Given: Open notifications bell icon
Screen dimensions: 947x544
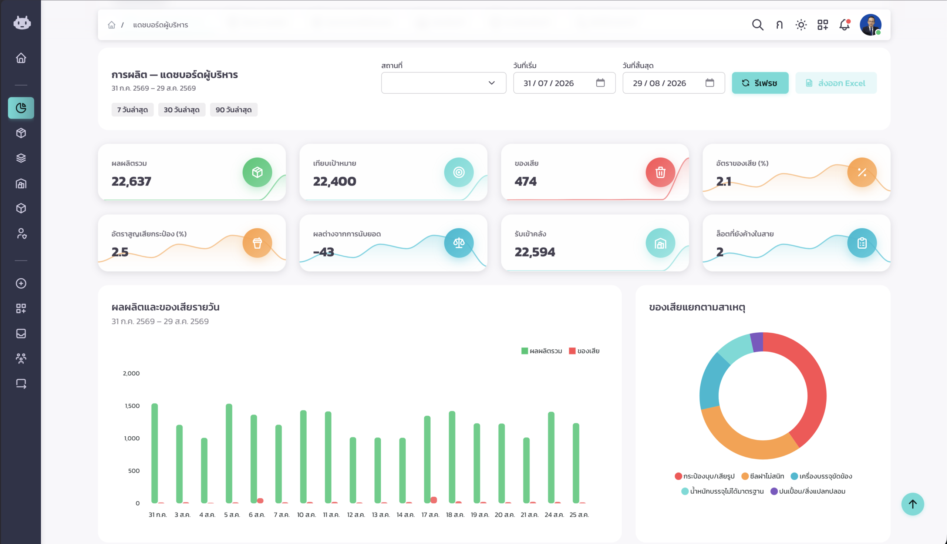Looking at the screenshot, I should point(845,25).
